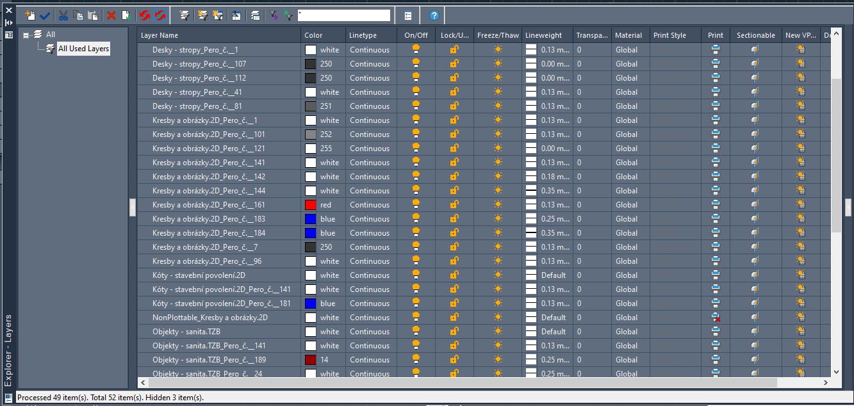Copy the selected layer to clipboard
Screen dimensions: 854x406
coord(77,14)
